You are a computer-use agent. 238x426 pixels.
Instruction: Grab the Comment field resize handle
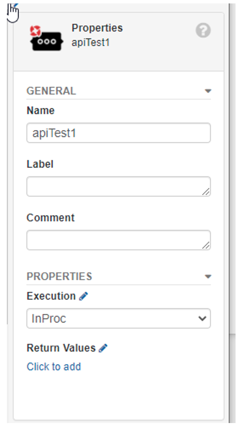(206, 245)
